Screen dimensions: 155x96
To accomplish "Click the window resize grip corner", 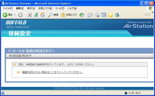I will click(153, 94).
